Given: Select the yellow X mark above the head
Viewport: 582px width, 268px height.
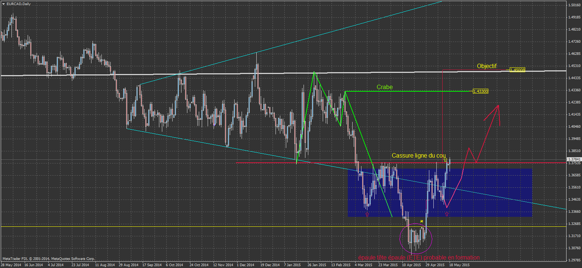Looking at the screenshot, I should pyautogui.click(x=422, y=221).
